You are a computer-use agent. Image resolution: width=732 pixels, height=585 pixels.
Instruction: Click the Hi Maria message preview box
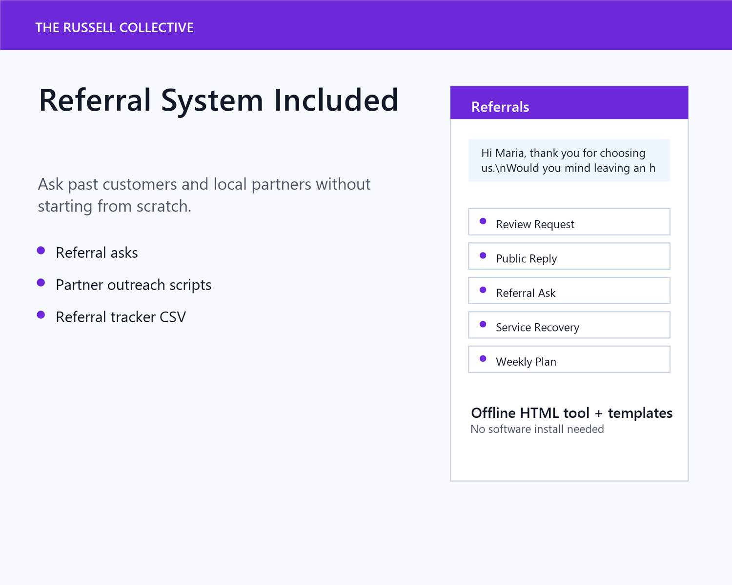pos(569,160)
